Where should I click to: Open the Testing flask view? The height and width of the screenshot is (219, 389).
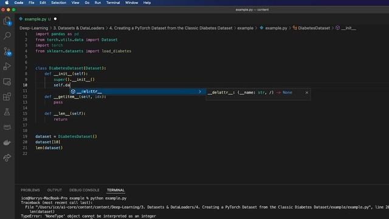[x=7, y=112]
